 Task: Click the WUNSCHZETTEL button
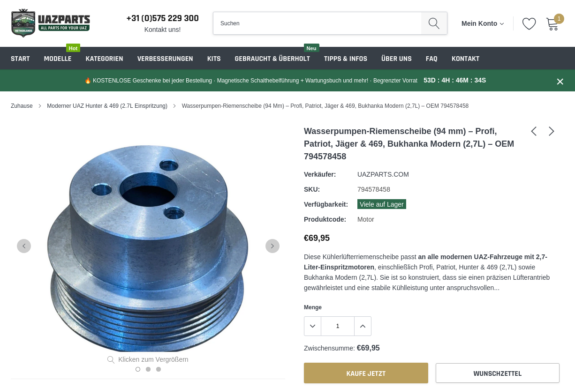pos(498,373)
